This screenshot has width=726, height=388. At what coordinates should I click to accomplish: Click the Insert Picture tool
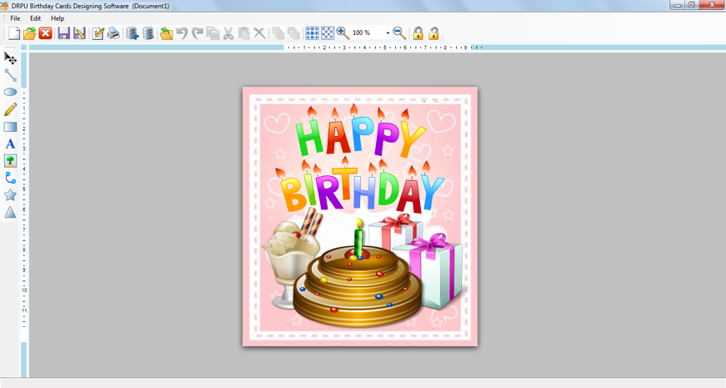10,161
